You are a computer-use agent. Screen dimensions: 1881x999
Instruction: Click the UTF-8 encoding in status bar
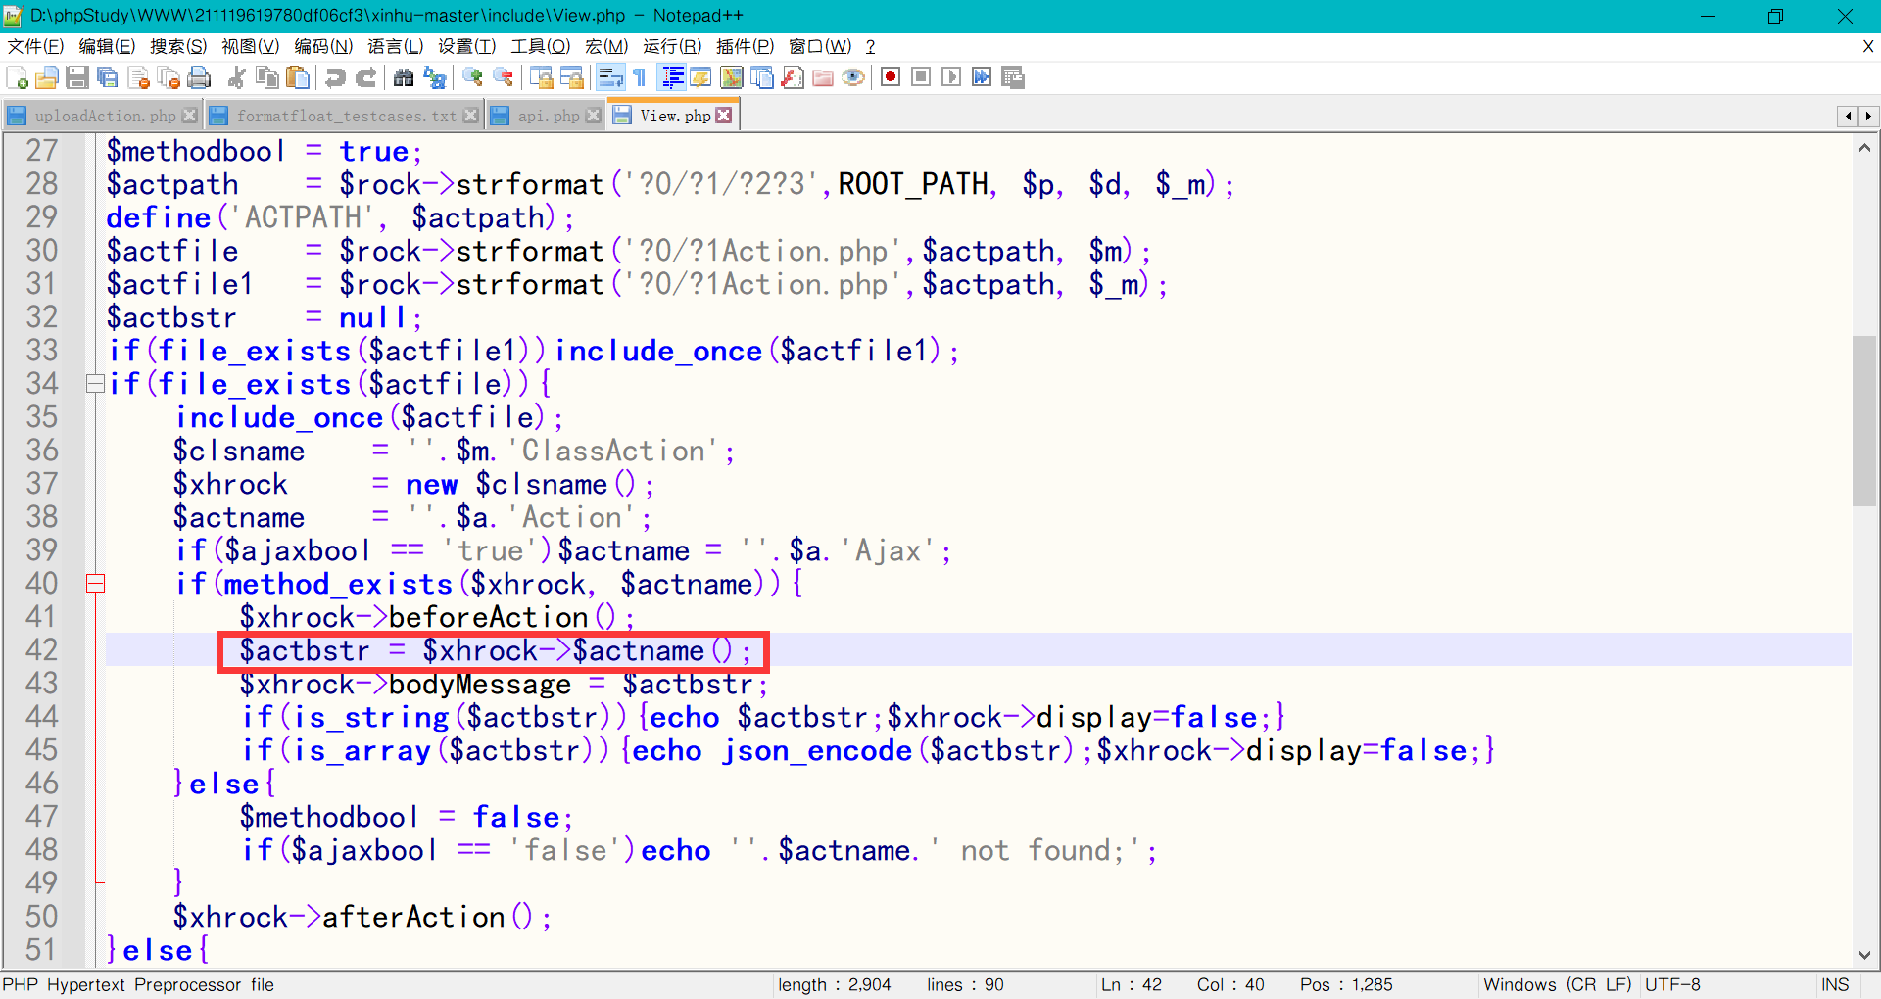click(x=1672, y=984)
